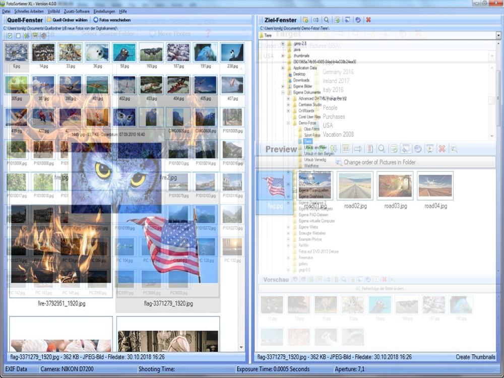The width and height of the screenshot is (504, 378).
Task: Click the new folder icon beside Ziel-Fenster
Action: [x=305, y=20]
